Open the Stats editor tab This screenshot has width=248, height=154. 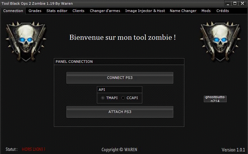click(x=57, y=11)
